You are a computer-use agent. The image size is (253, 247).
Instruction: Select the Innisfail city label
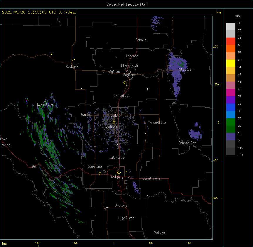pyautogui.click(x=122, y=96)
